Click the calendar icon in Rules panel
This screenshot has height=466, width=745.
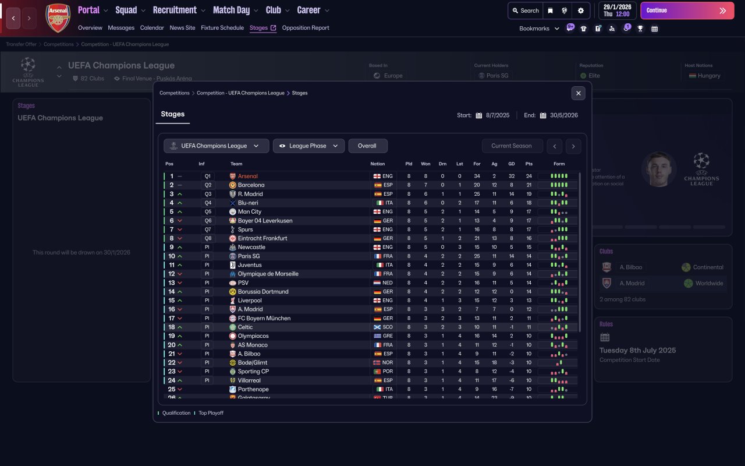(x=605, y=337)
